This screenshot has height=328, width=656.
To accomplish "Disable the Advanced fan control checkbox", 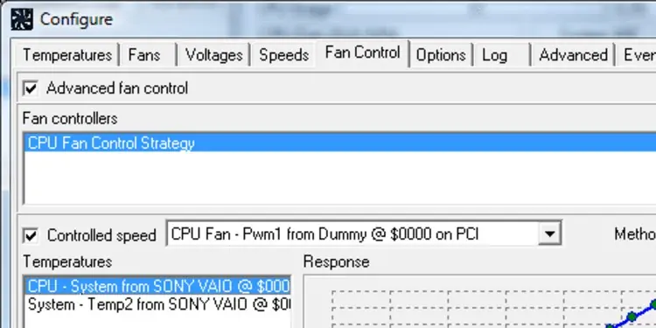I will click(x=31, y=88).
